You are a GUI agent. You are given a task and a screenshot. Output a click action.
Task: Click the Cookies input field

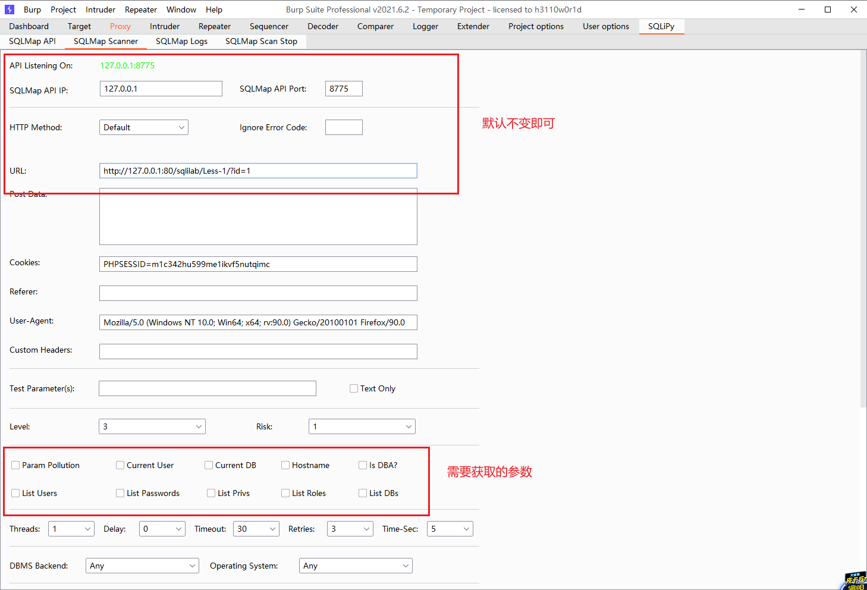[x=258, y=264]
